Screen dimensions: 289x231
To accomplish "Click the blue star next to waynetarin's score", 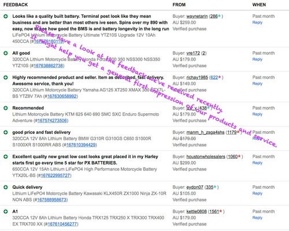I will click(x=219, y=16).
